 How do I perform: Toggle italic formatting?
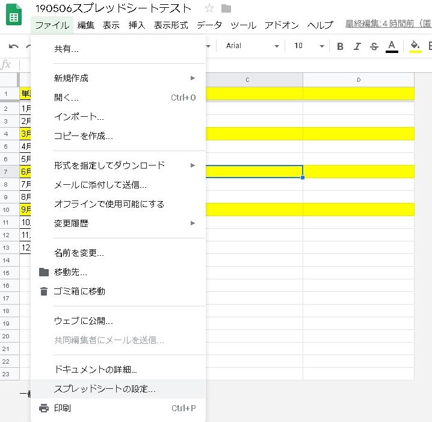click(357, 46)
